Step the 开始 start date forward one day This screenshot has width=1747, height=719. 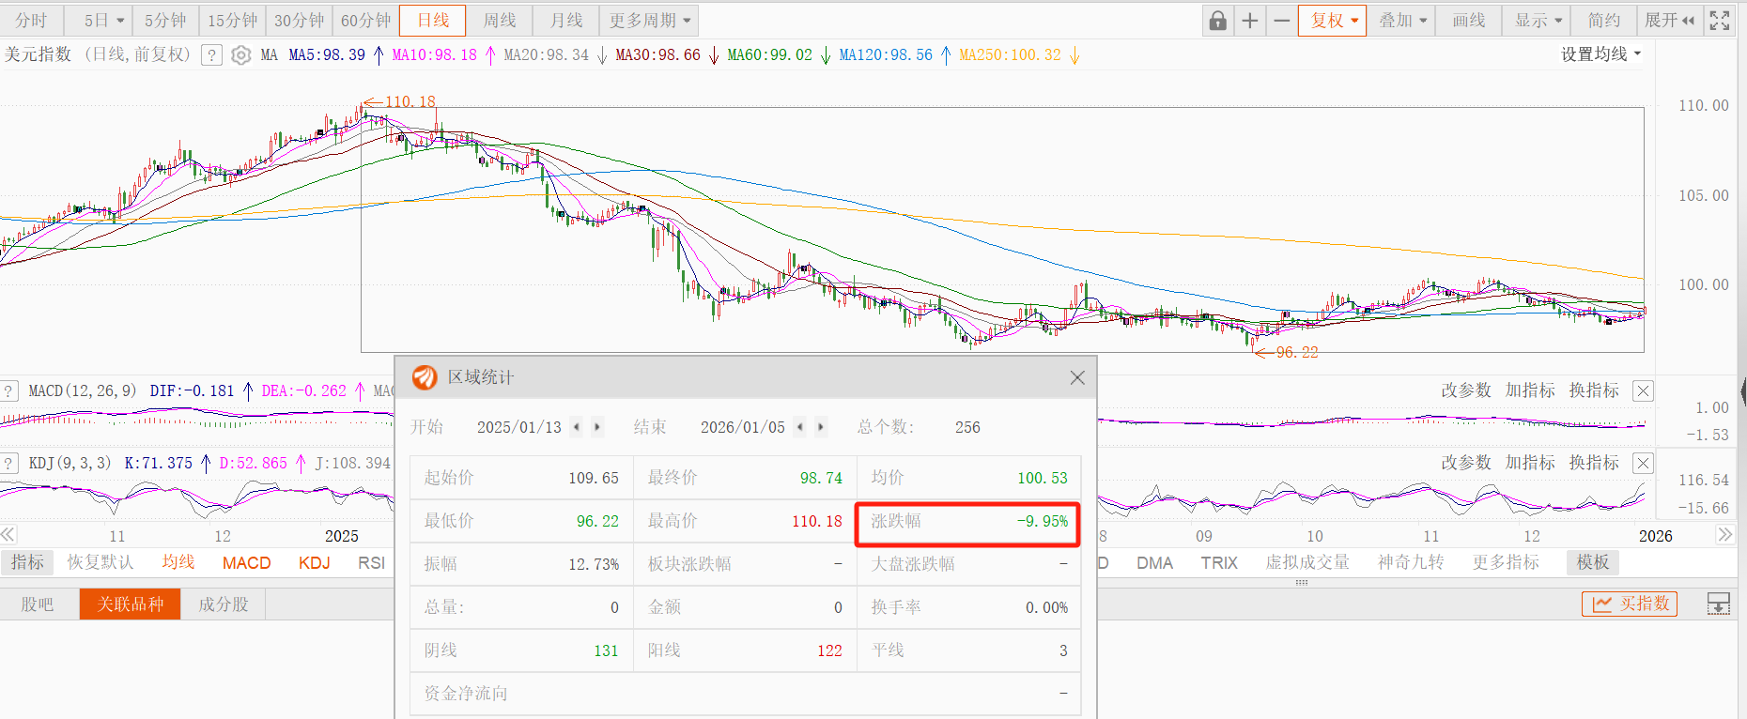(596, 427)
